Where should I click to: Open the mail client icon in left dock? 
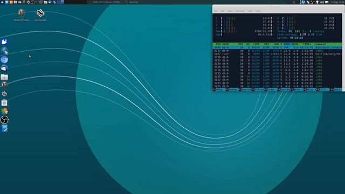click(x=4, y=68)
